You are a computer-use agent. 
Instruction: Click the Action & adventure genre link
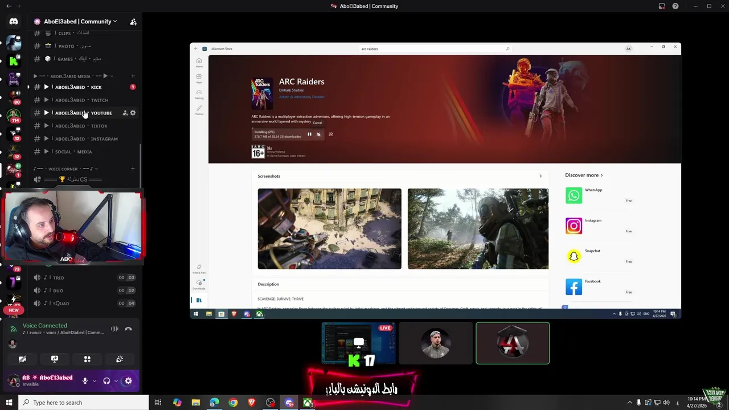click(x=294, y=97)
